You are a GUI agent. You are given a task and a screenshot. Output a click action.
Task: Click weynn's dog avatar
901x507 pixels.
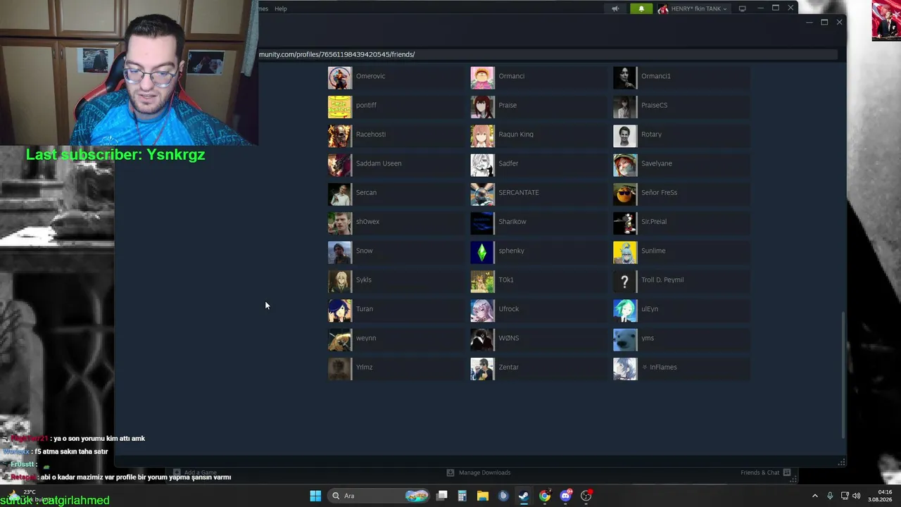point(340,339)
